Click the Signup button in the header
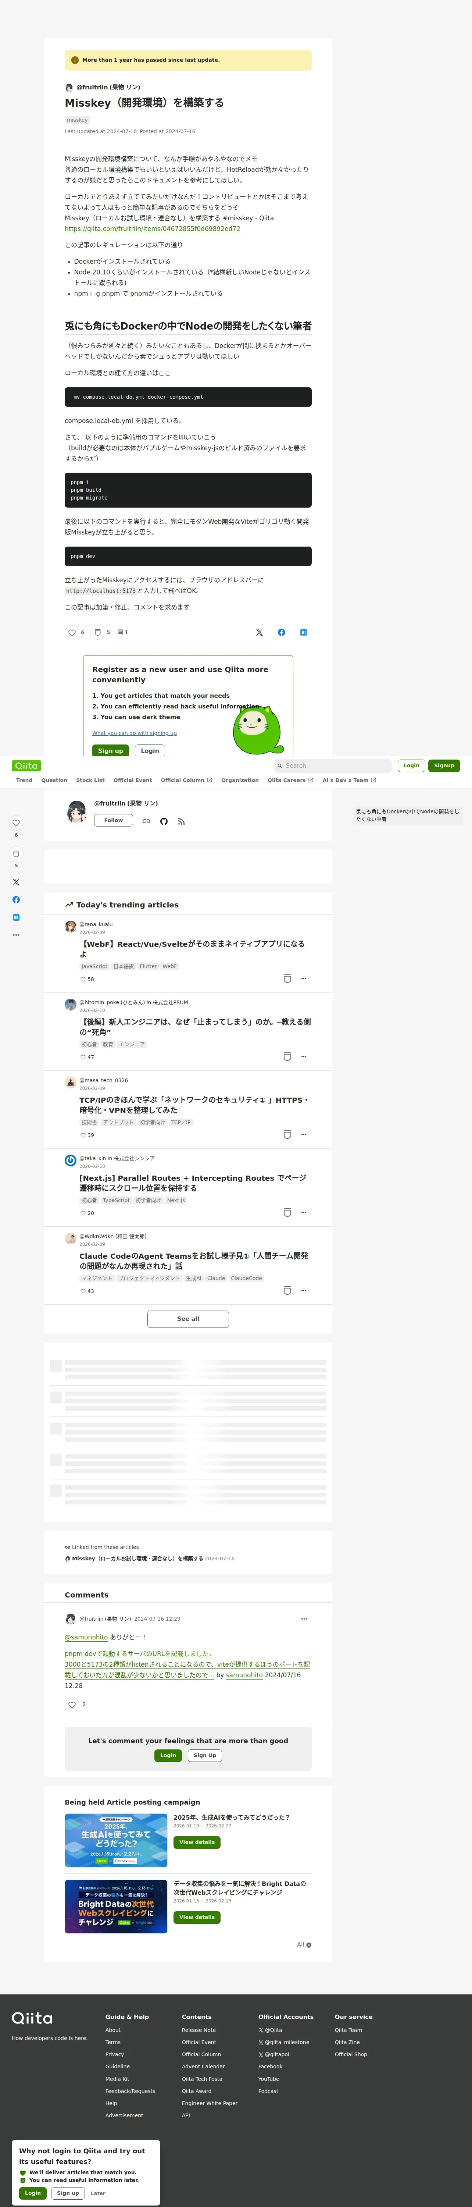 (444, 766)
